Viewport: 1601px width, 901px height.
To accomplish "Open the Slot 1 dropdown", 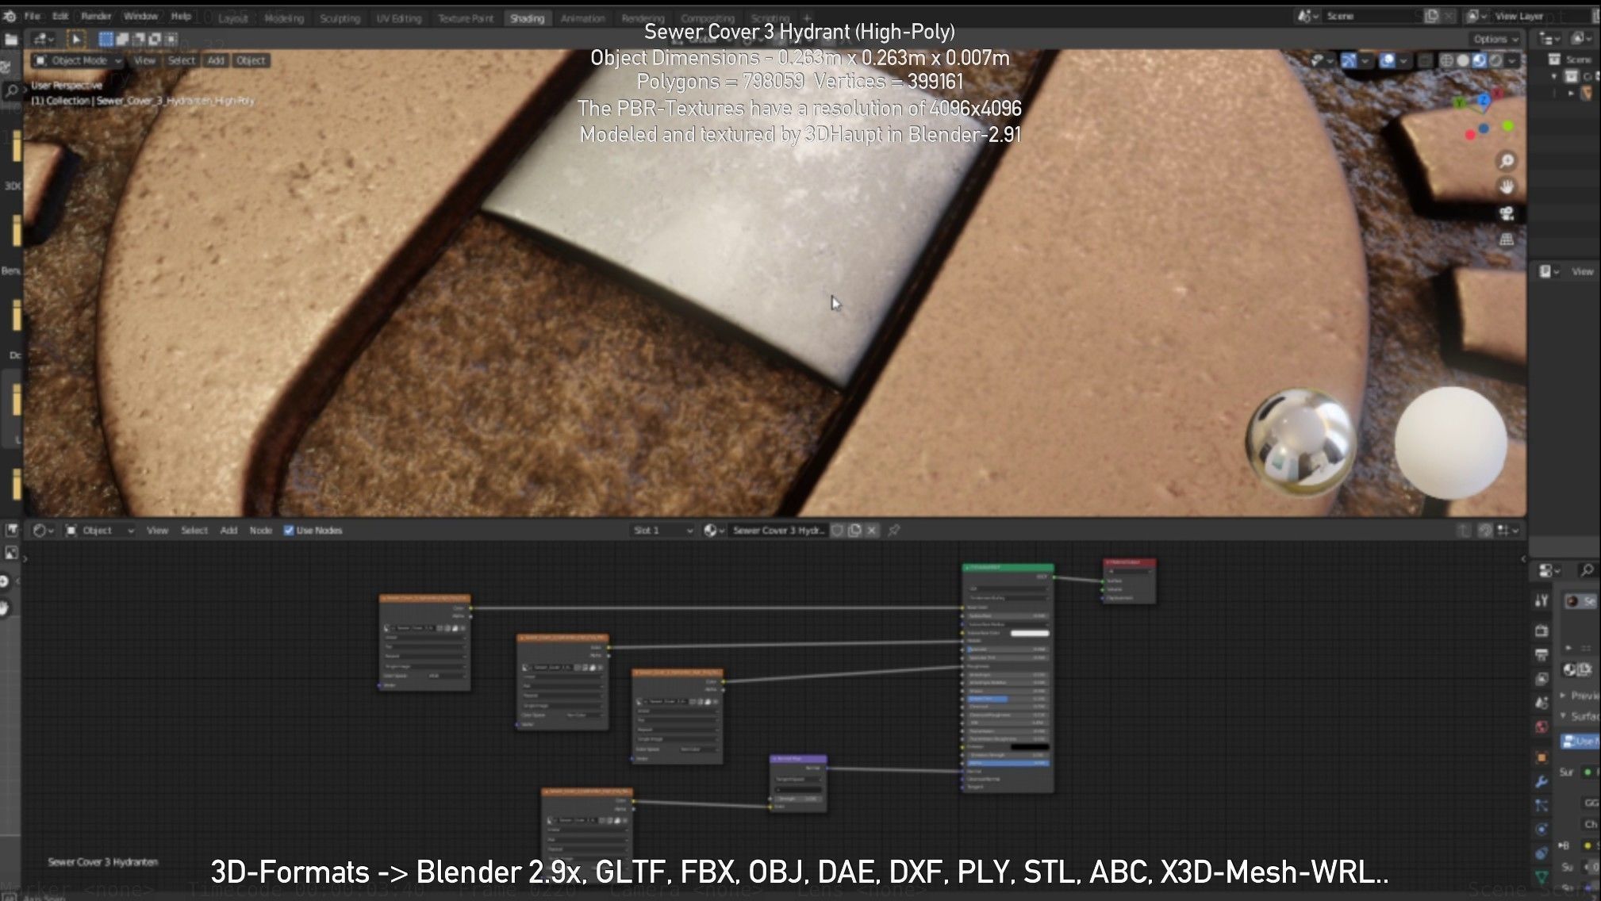I will point(662,531).
